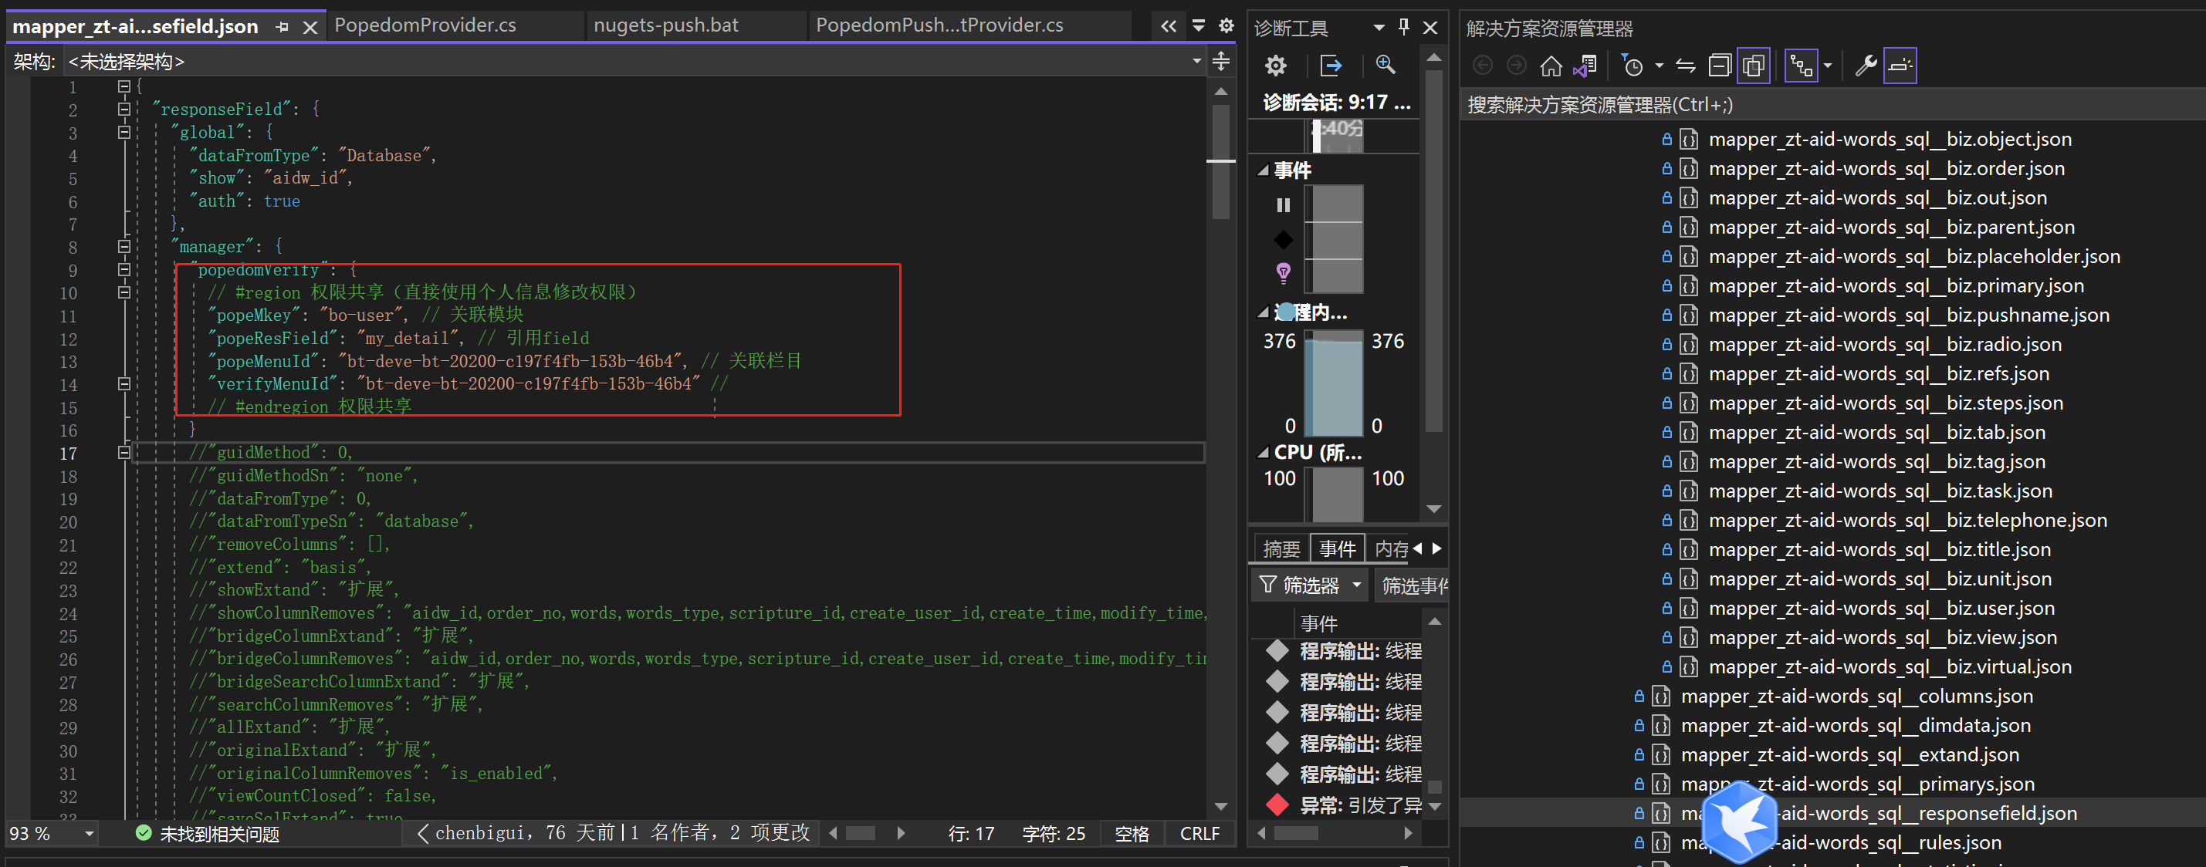Viewport: 2206px width, 867px height.
Task: Open the 筛选器 filter dropdown
Action: [x=1310, y=585]
